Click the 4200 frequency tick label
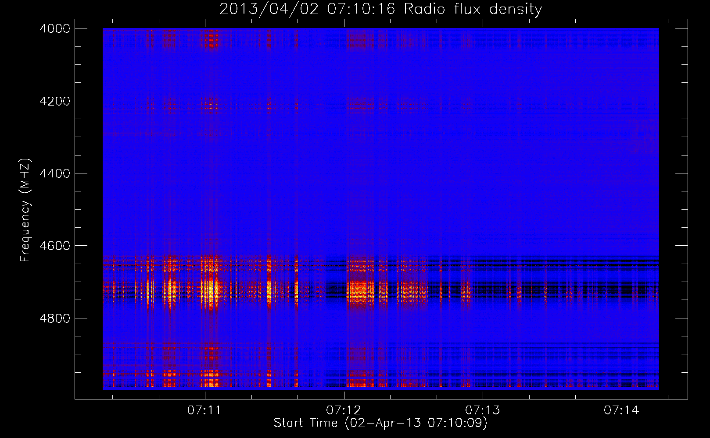 [x=55, y=101]
